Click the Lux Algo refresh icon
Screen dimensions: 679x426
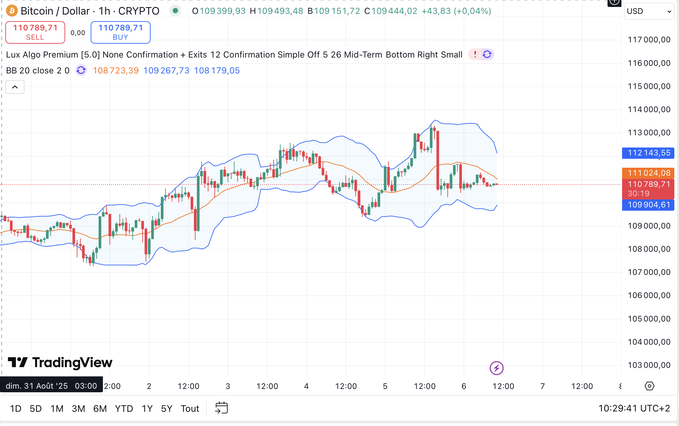point(487,54)
